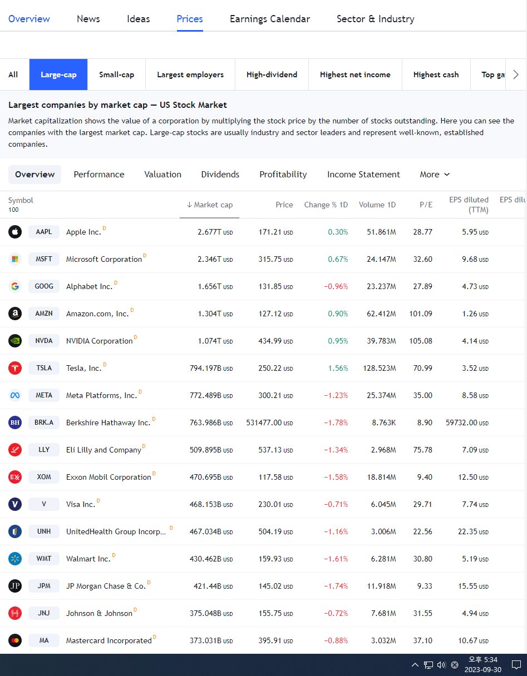Select the Highest net income filter
The height and width of the screenshot is (676, 527).
pyautogui.click(x=355, y=74)
